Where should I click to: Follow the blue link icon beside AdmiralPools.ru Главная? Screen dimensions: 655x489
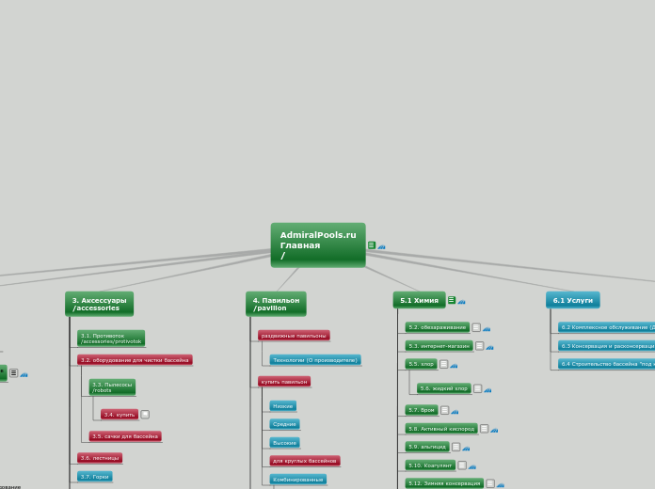381,246
